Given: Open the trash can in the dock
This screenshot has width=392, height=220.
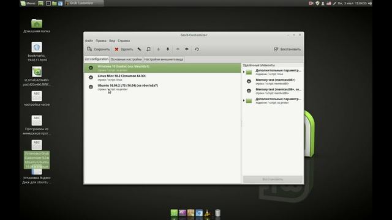Looking at the screenshot, I should tap(218, 213).
